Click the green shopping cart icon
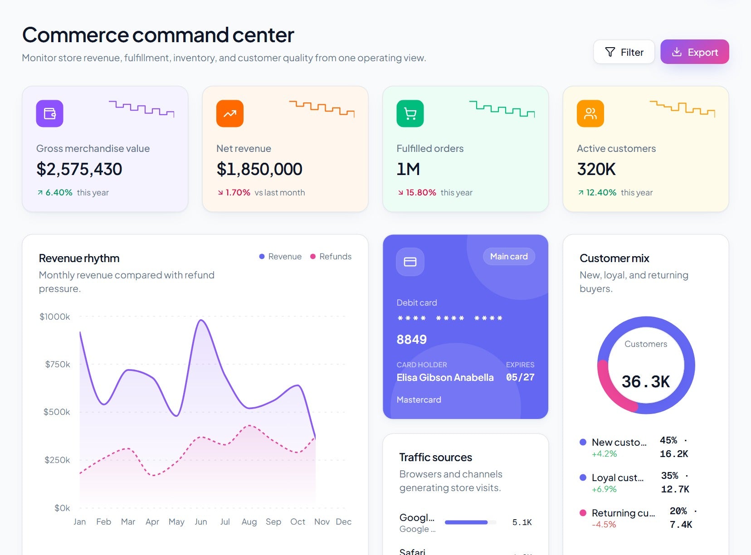 tap(410, 113)
